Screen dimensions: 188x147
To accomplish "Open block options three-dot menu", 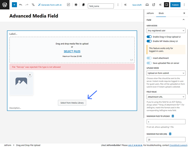I will coord(118,5).
